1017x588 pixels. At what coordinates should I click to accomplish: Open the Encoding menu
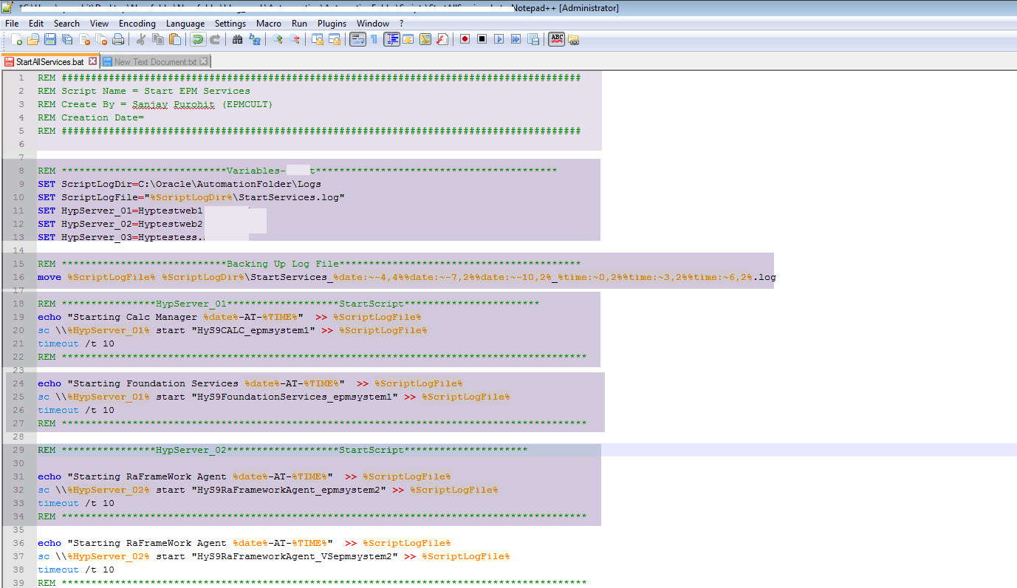tap(137, 23)
